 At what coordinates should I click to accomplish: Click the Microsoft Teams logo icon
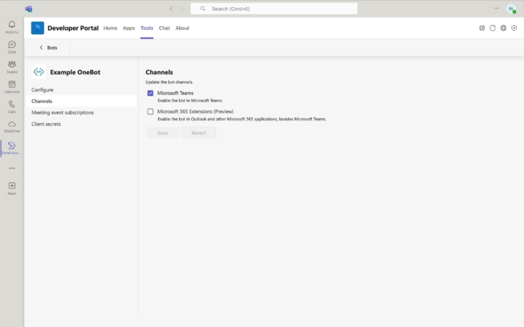28,8
